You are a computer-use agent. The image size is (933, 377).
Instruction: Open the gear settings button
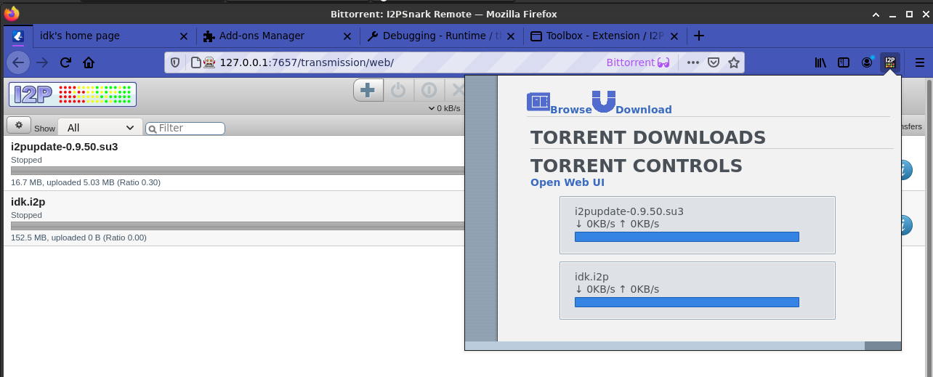click(19, 125)
